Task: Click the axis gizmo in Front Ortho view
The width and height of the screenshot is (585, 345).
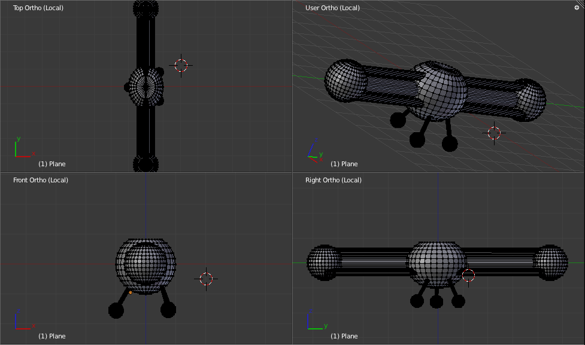Action: pyautogui.click(x=22, y=321)
